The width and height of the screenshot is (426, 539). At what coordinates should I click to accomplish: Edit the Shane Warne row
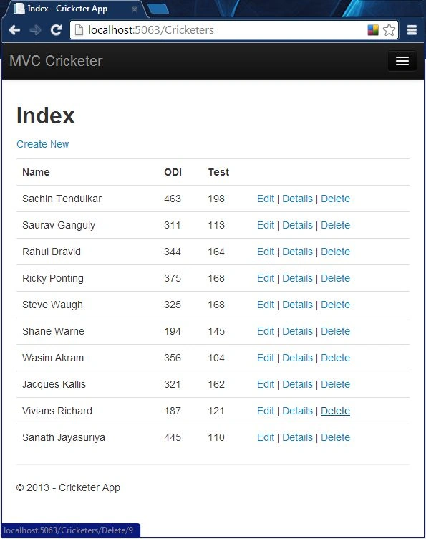coord(266,331)
